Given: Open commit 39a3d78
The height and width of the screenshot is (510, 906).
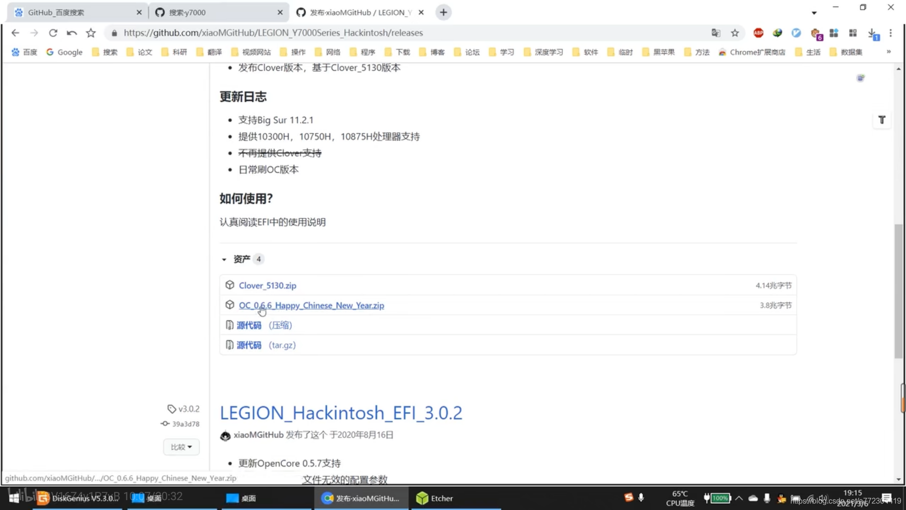Looking at the screenshot, I should (180, 424).
